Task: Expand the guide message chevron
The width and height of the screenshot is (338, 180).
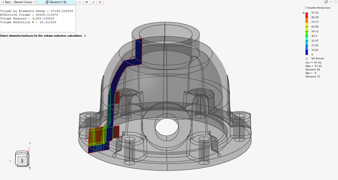Action: tap(85, 36)
